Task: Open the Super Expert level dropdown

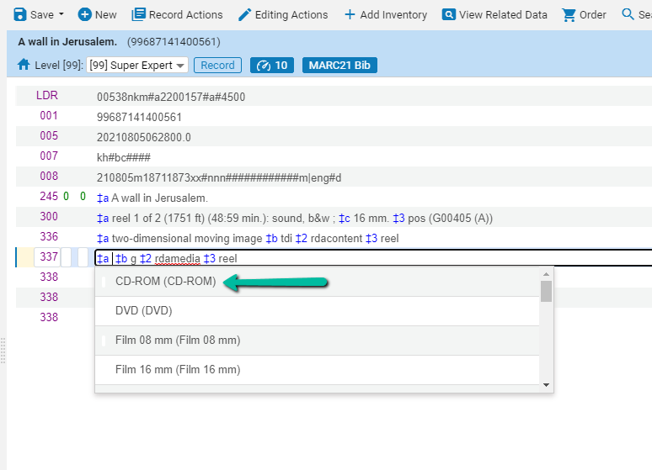Action: point(136,66)
